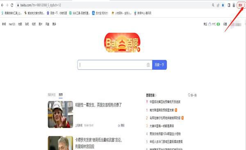Click the padlock site info icon

pyautogui.click(x=18, y=5)
